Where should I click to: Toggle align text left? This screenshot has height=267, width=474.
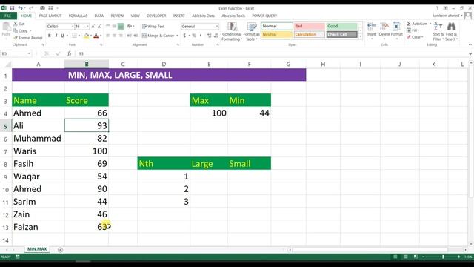tap(108, 36)
